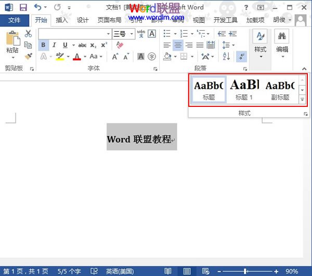Toggle Bold formatting
Screen dimensions: 312x276
coord(43,45)
